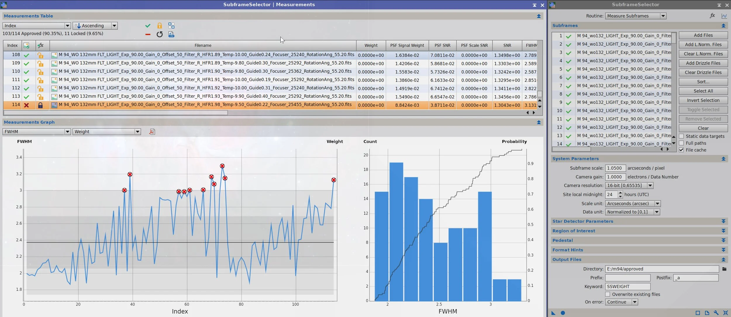The width and height of the screenshot is (731, 317).
Task: Open the Camera resolution 16-bit dropdown
Action: pyautogui.click(x=629, y=186)
